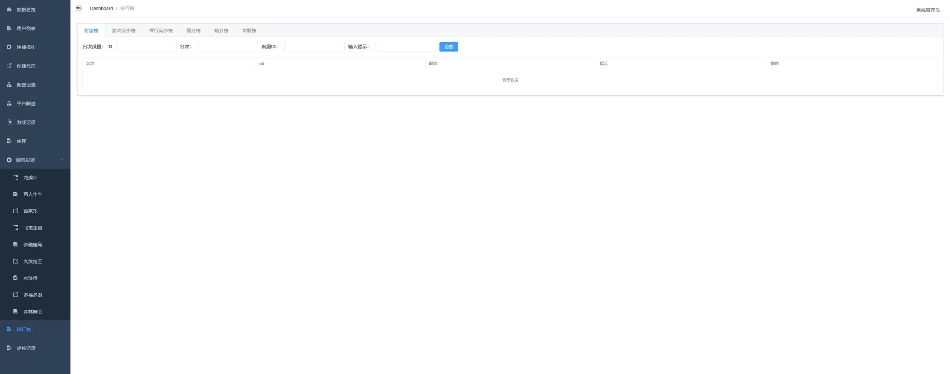Viewport: 950px width, 374px height.
Task: Click the 提示 column header
Action: coord(681,64)
